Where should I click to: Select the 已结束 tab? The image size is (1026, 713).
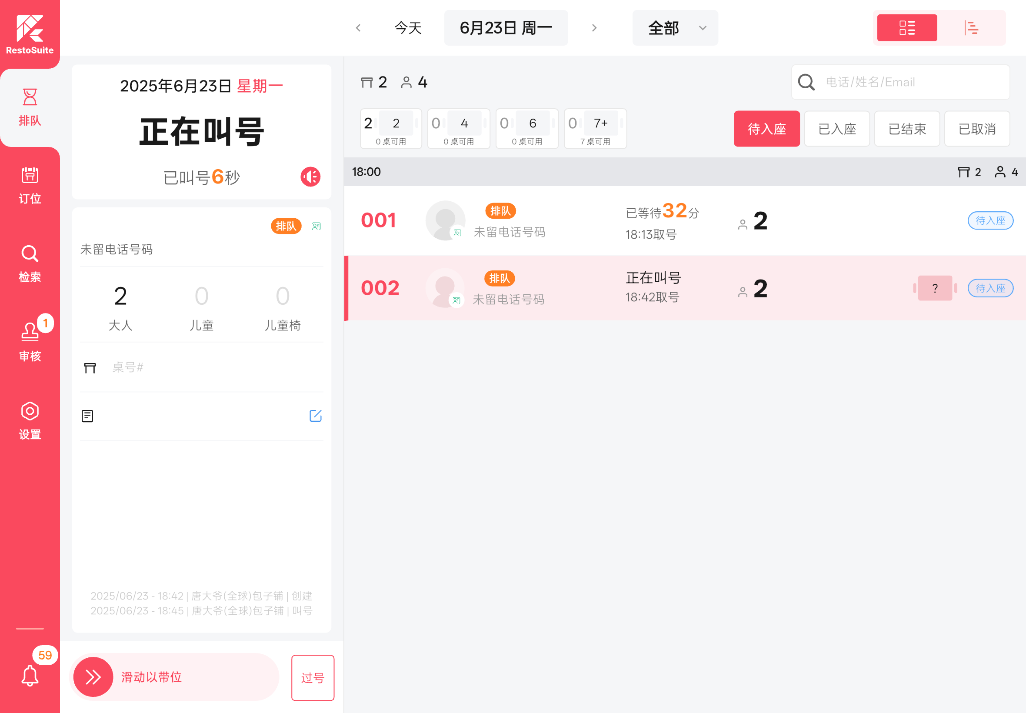[907, 129]
